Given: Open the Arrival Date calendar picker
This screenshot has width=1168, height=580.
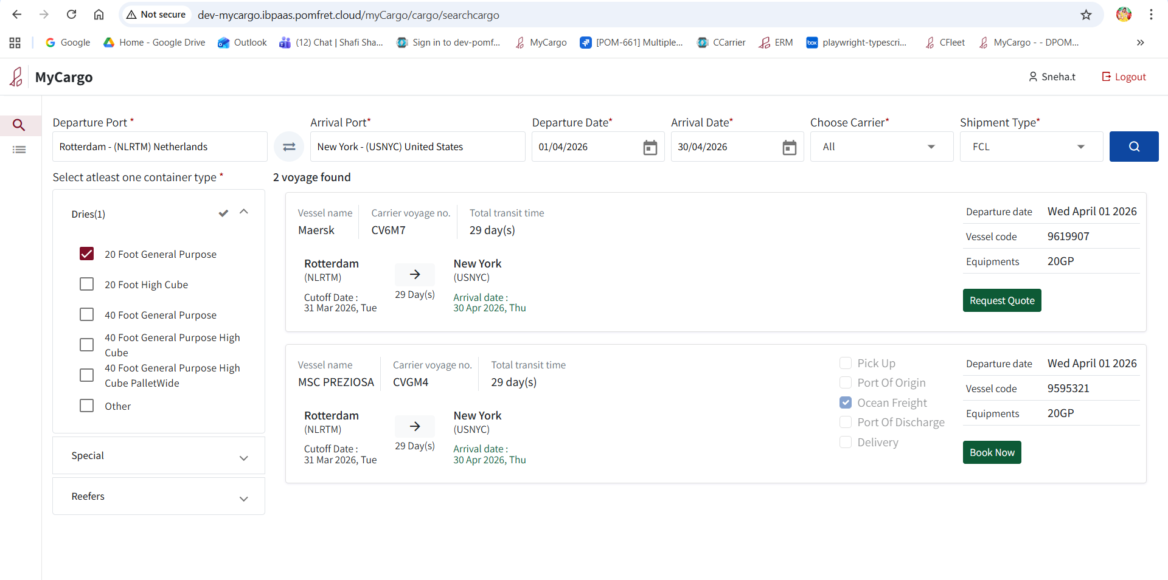Looking at the screenshot, I should [789, 147].
